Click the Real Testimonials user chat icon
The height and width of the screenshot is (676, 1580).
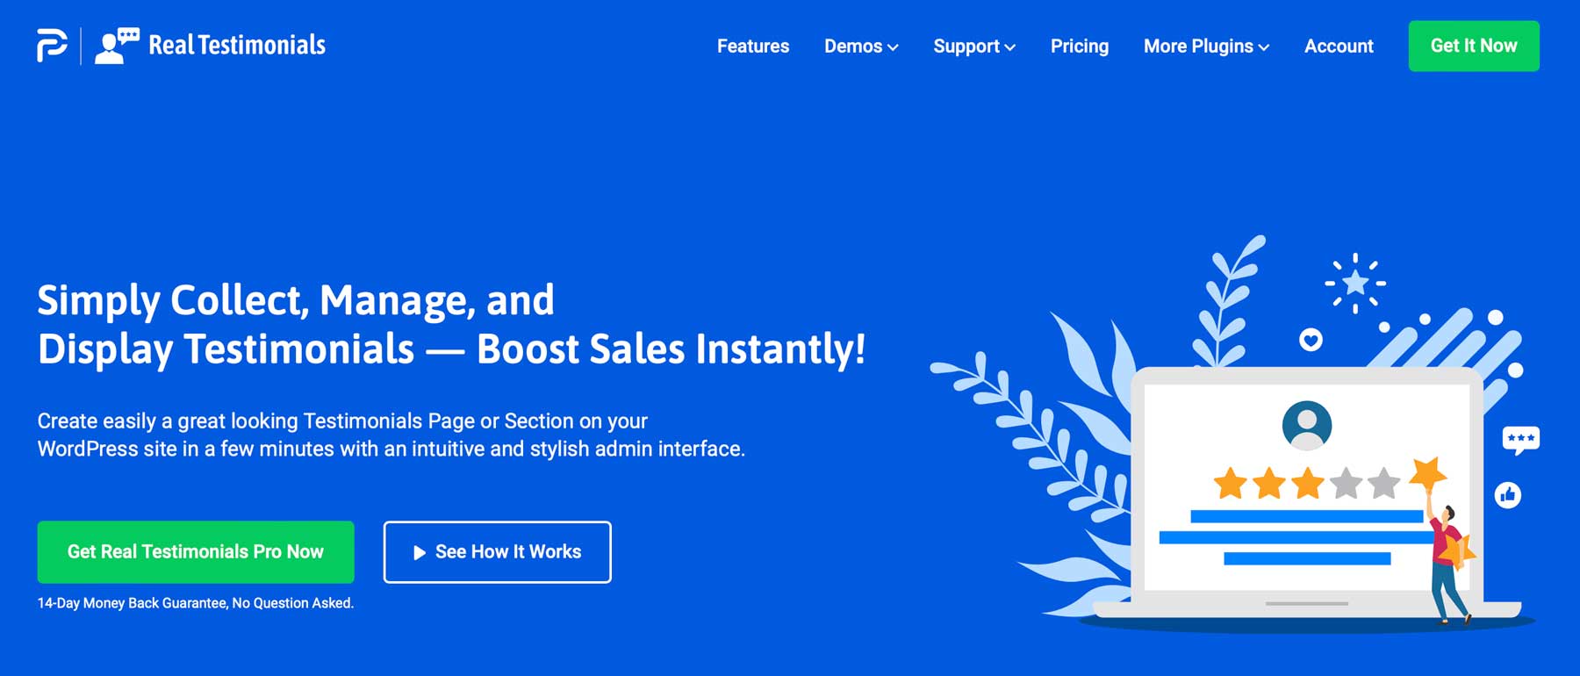tap(117, 46)
